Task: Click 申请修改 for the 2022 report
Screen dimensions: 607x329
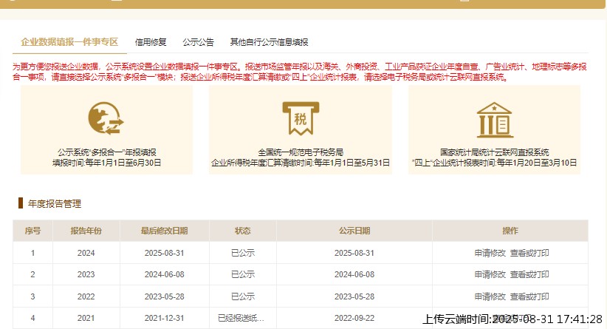Action: click(490, 296)
